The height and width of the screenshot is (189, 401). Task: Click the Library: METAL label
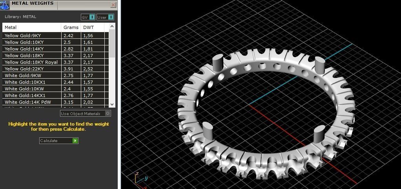pyautogui.click(x=20, y=16)
